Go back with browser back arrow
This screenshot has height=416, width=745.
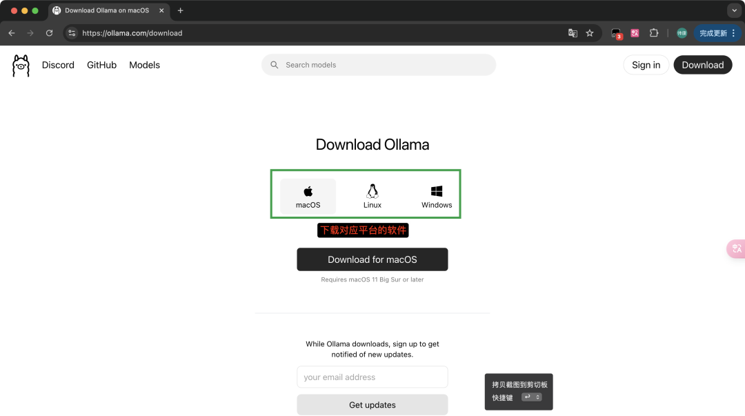pyautogui.click(x=12, y=33)
